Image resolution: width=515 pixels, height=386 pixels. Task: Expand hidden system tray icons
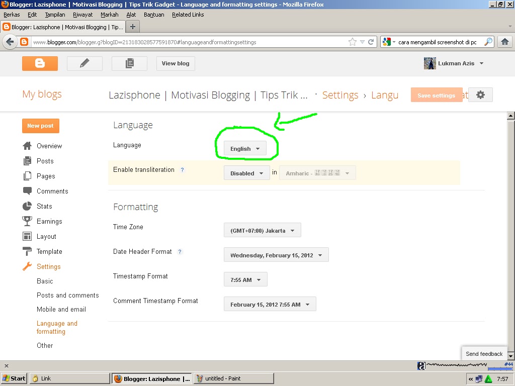[471, 379]
